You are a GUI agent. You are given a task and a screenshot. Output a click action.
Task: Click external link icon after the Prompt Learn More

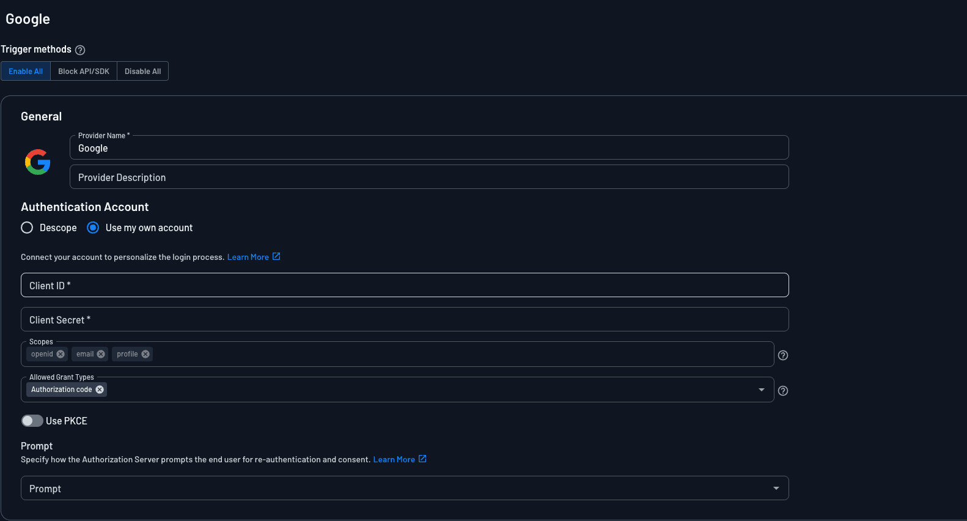tap(422, 459)
